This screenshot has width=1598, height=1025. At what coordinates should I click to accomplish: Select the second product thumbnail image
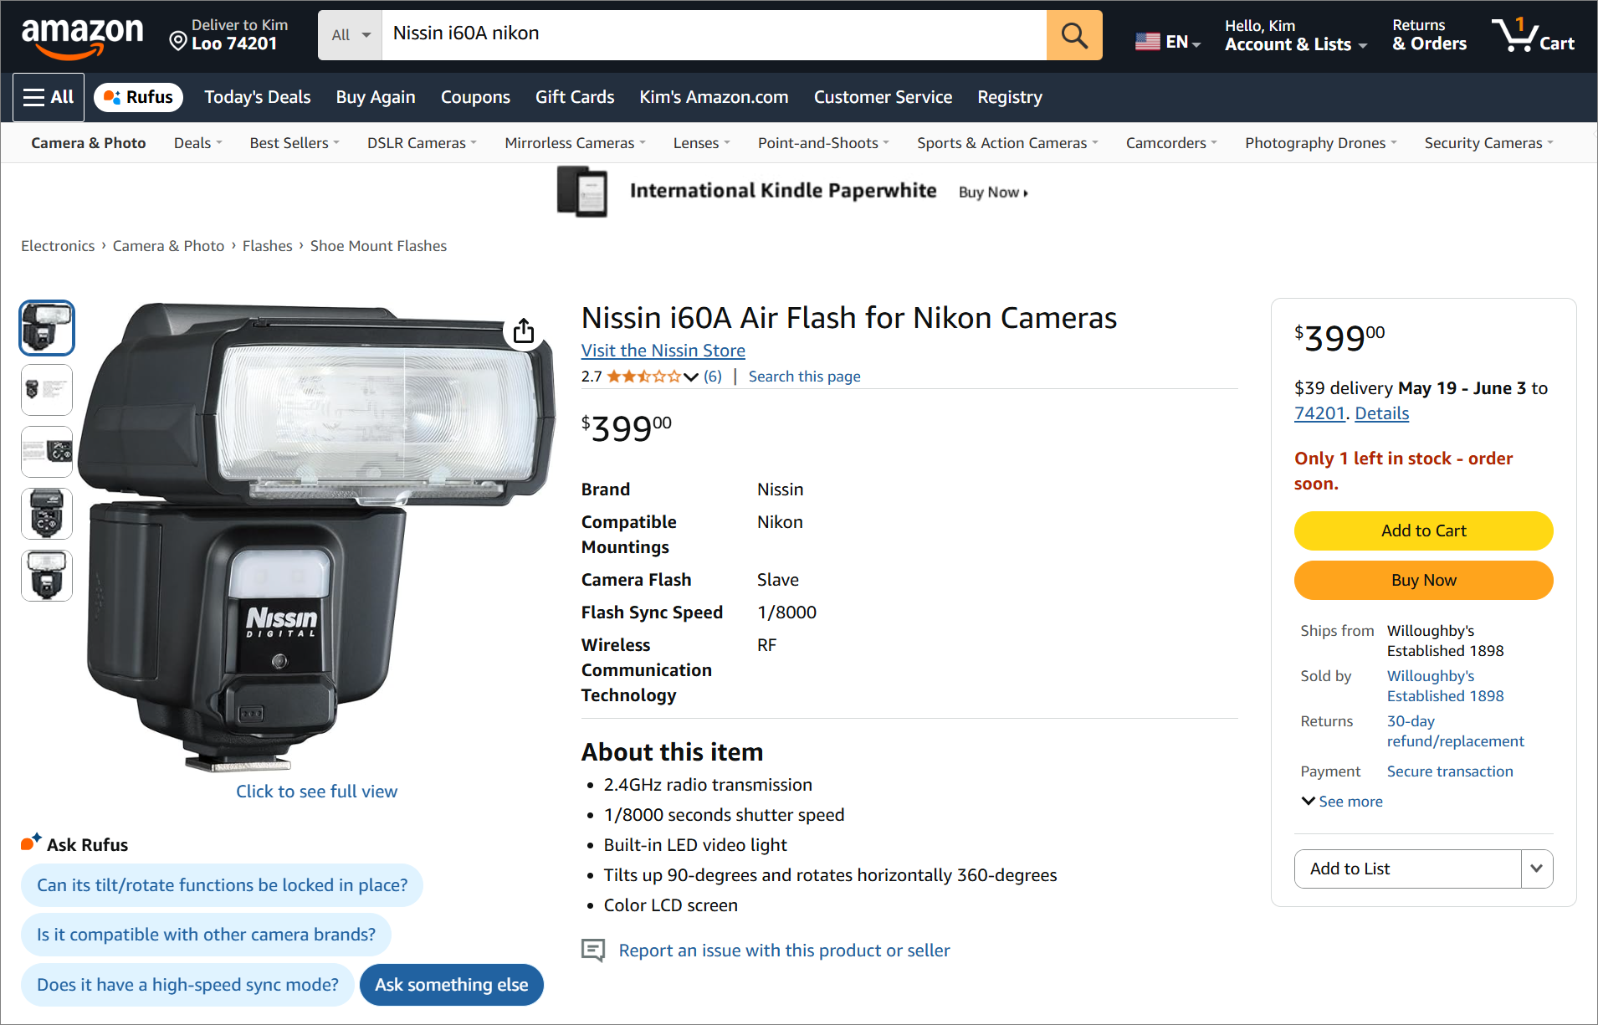pos(47,390)
